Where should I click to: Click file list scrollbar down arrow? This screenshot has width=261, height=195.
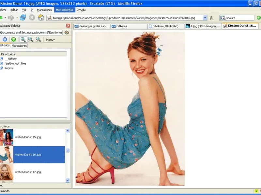[x=68, y=180]
